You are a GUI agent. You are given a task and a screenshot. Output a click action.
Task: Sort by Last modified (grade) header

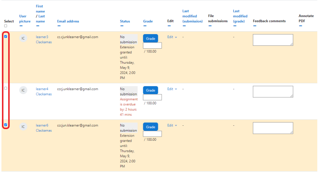240,16
